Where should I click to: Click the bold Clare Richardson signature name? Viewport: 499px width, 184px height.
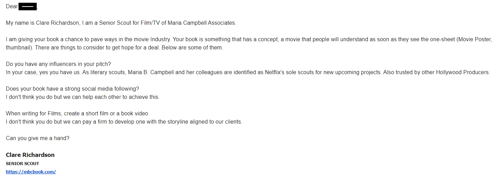coord(30,155)
